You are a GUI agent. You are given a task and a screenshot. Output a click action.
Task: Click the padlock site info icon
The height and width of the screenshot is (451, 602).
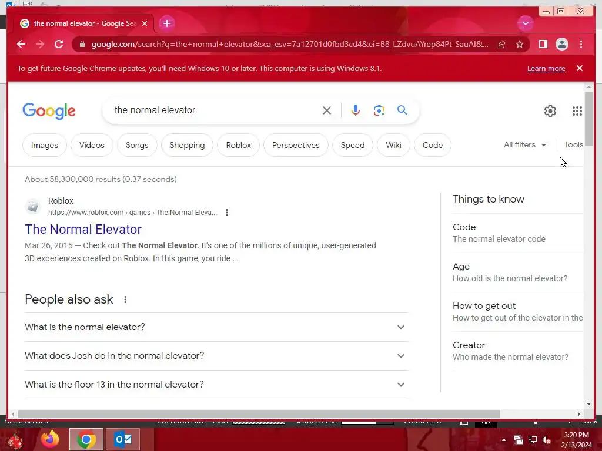[x=82, y=44]
